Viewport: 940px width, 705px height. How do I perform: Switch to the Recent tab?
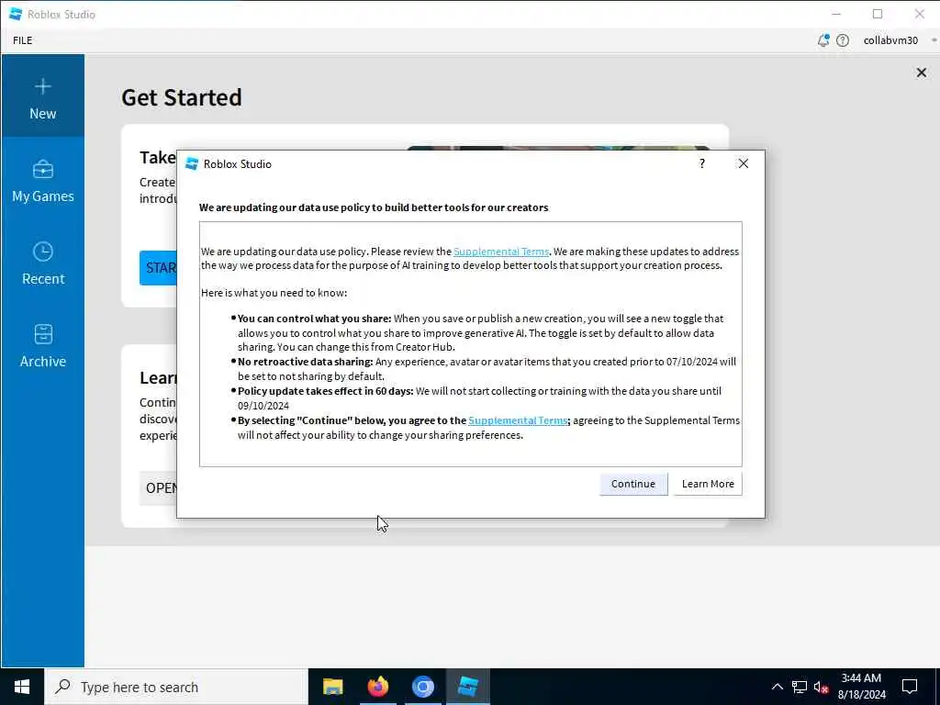[42, 263]
